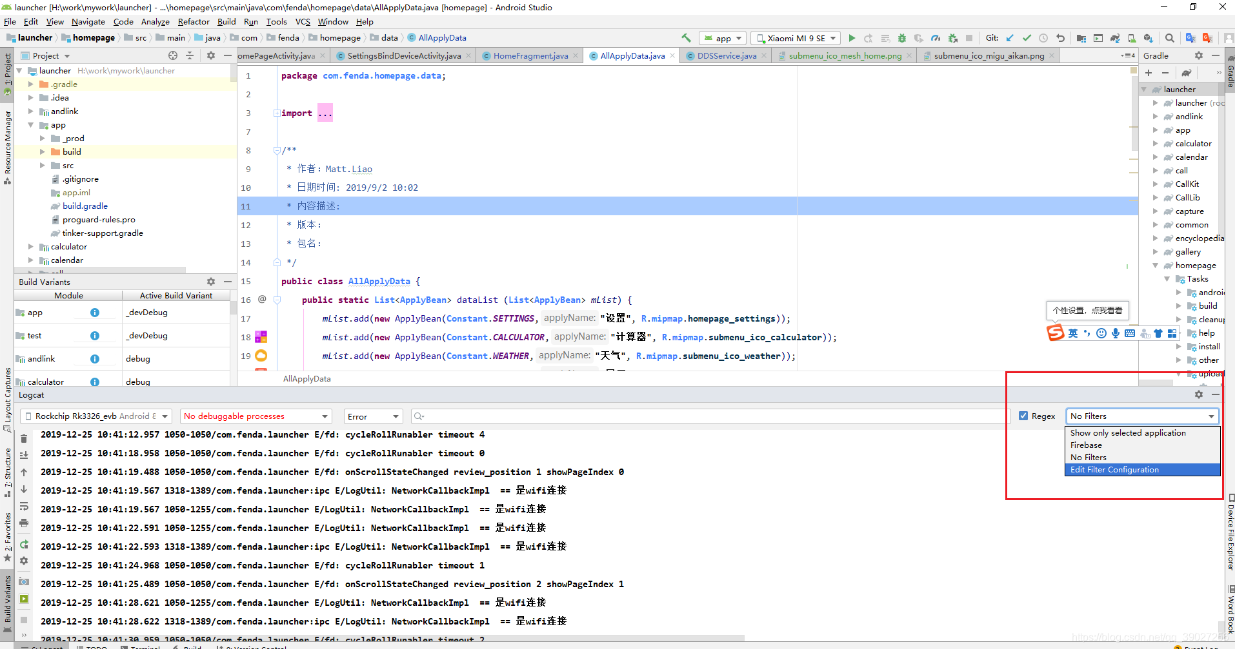Sync project with Gradle files icon
Image resolution: width=1235 pixels, height=649 pixels.
1115,38
